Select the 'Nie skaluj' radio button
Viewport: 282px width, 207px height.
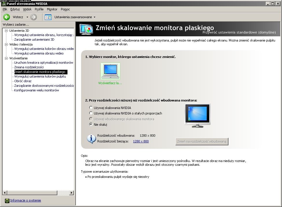coord(91,124)
